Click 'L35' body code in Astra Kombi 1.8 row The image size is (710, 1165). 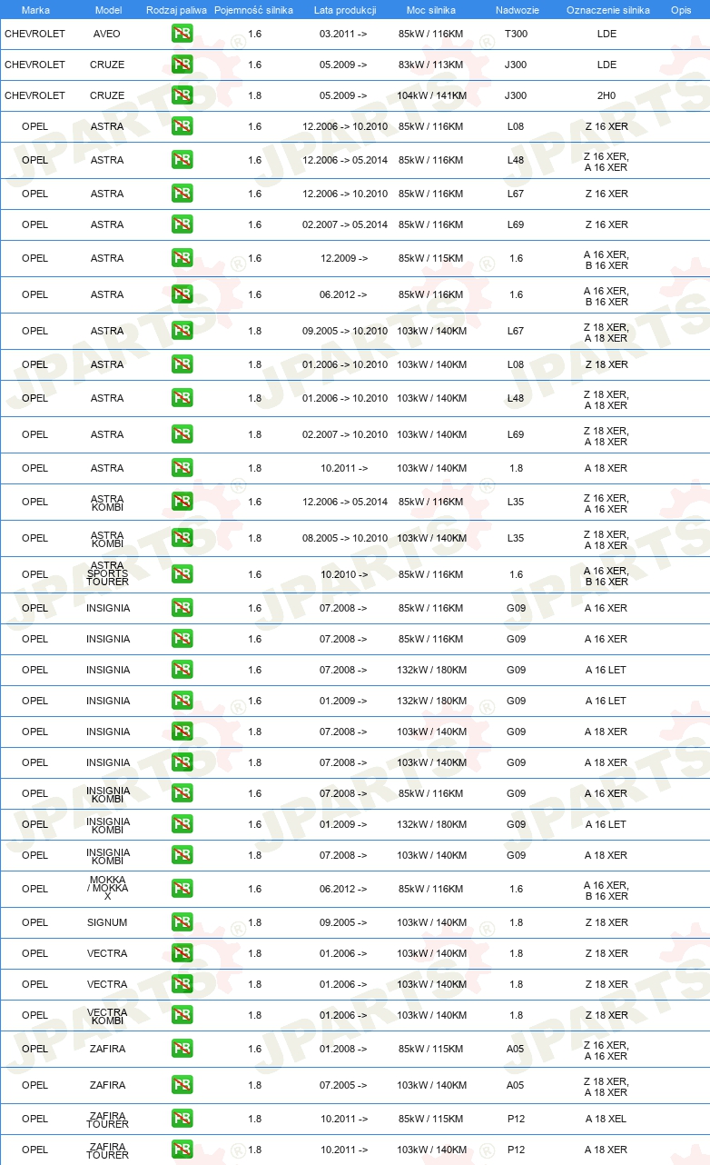click(516, 538)
